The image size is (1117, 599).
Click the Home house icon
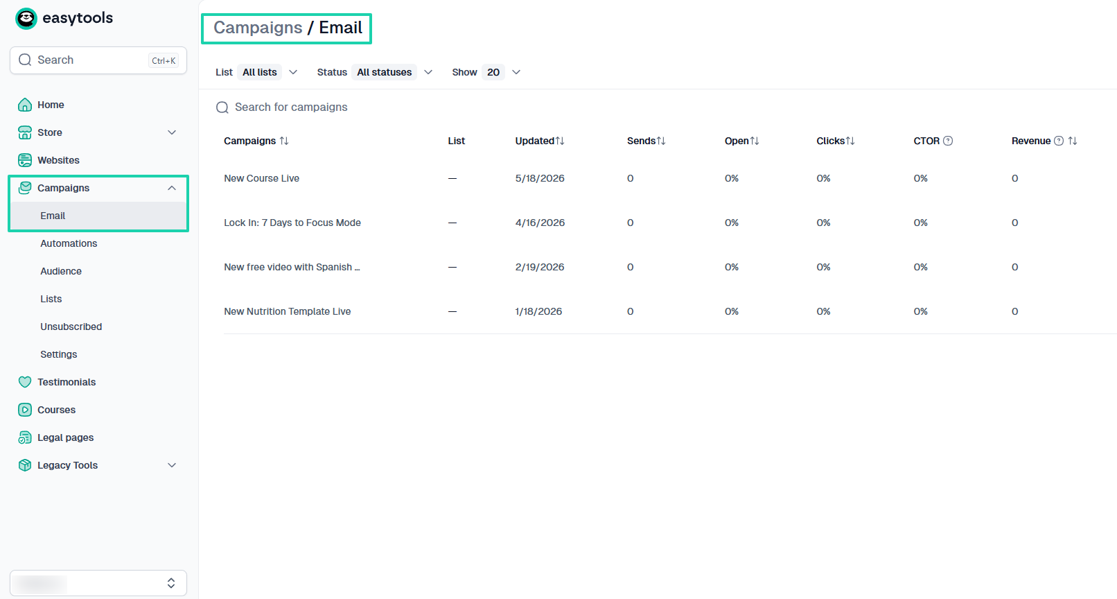click(25, 105)
